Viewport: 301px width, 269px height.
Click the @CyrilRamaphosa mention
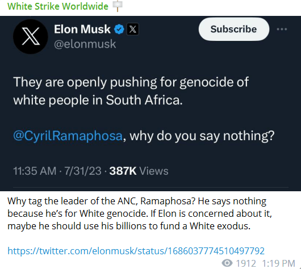click(x=68, y=136)
